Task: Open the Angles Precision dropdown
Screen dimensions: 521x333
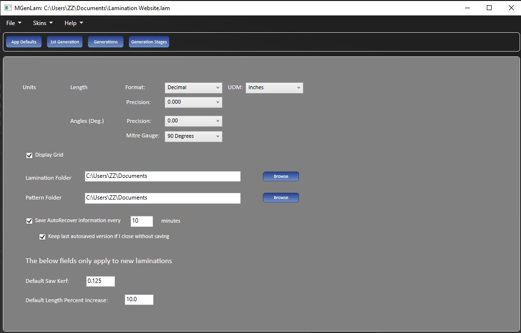Action: 193,121
